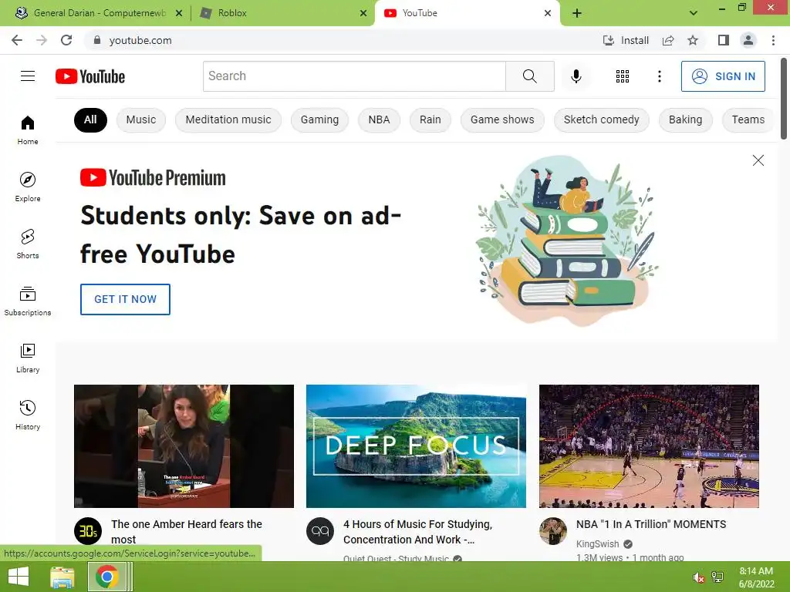The height and width of the screenshot is (592, 790).
Task: Click the youtube.com address bar
Action: click(343, 40)
